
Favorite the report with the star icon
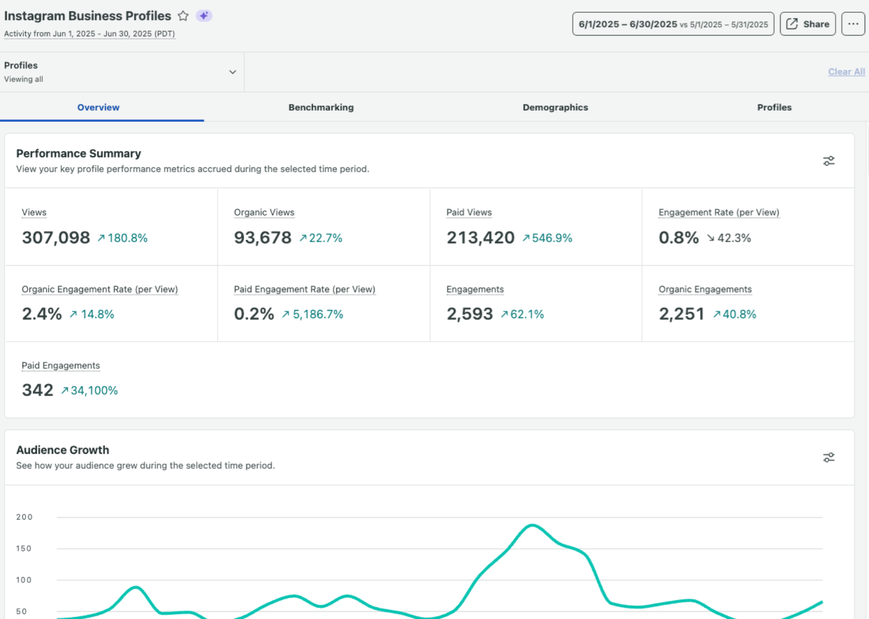183,16
